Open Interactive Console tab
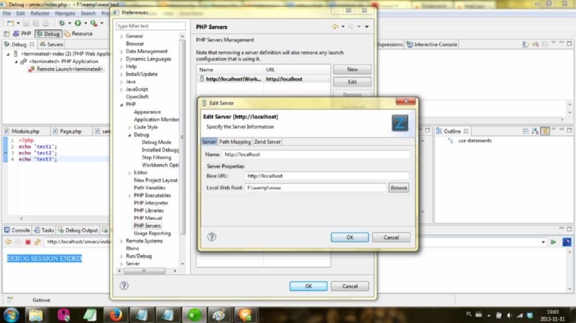This screenshot has width=576, height=323. tap(431, 44)
